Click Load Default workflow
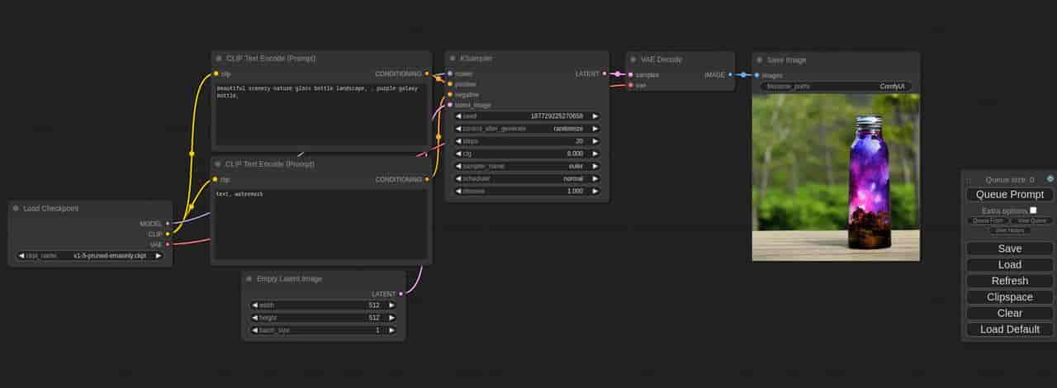This screenshot has height=388, width=1057. 1009,329
